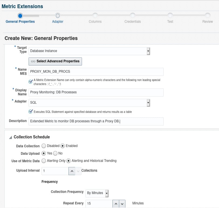
Task: Click the Columns wizard step circle
Action: (95, 16)
